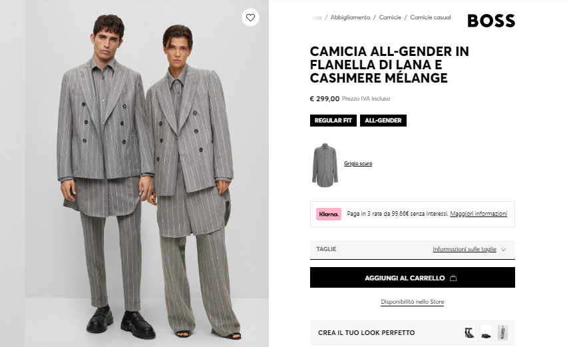Click the Regular Fit tag
Viewport: 569px width, 347px height.
coord(333,121)
